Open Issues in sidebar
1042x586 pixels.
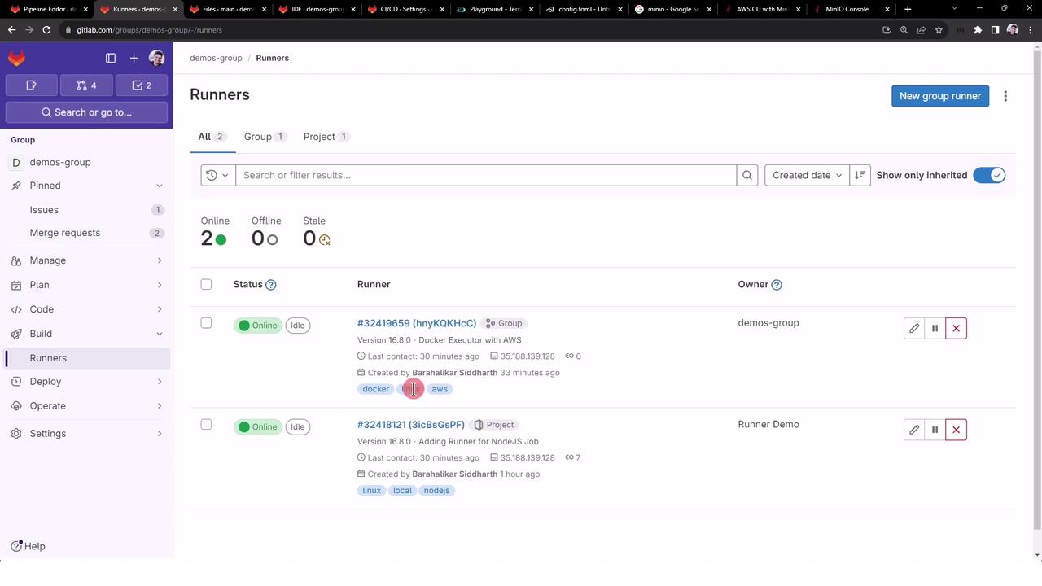click(x=86, y=210)
